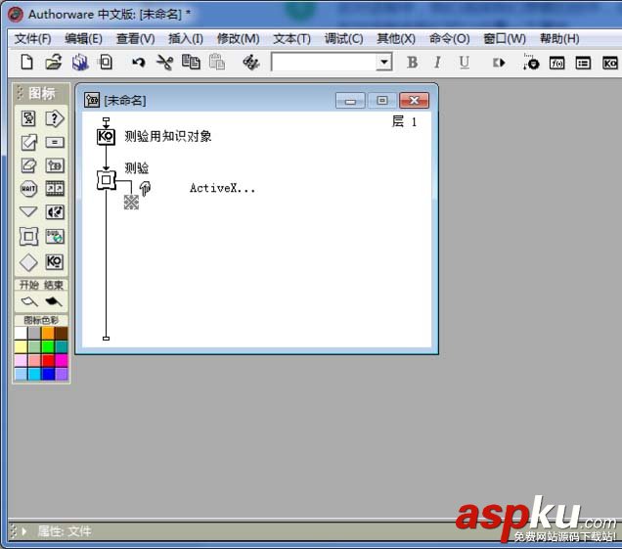
Task: Click the Cut scissors icon
Action: pos(164,63)
